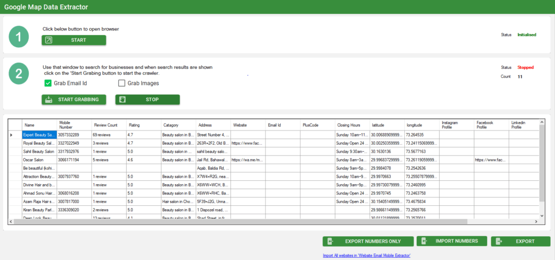This screenshot has height=260, width=555.
Task: Click the arrow icon on EXPORT button
Action: [x=499, y=241]
